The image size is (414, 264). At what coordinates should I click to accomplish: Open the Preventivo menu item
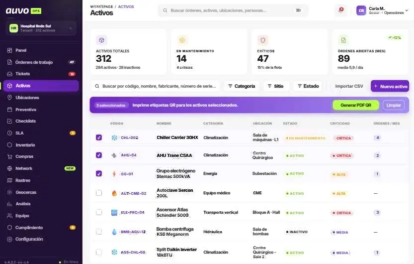pyautogui.click(x=41, y=110)
